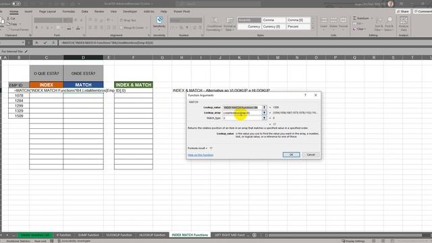Expand the cell styles gallery
Screen dimensions: 432x243
click(x=313, y=28)
